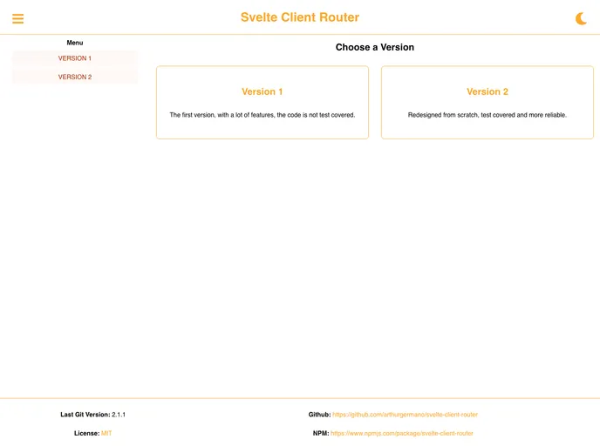This screenshot has width=600, height=446.
Task: Click the 'Redesigned from scratch' description text
Action: [x=487, y=115]
